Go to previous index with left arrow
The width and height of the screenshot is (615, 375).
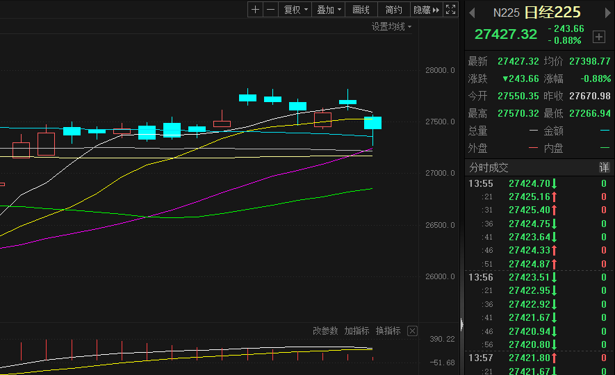(x=473, y=13)
